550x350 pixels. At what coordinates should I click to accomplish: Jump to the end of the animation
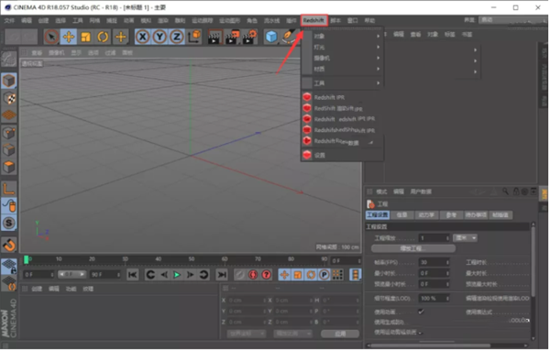tap(222, 275)
